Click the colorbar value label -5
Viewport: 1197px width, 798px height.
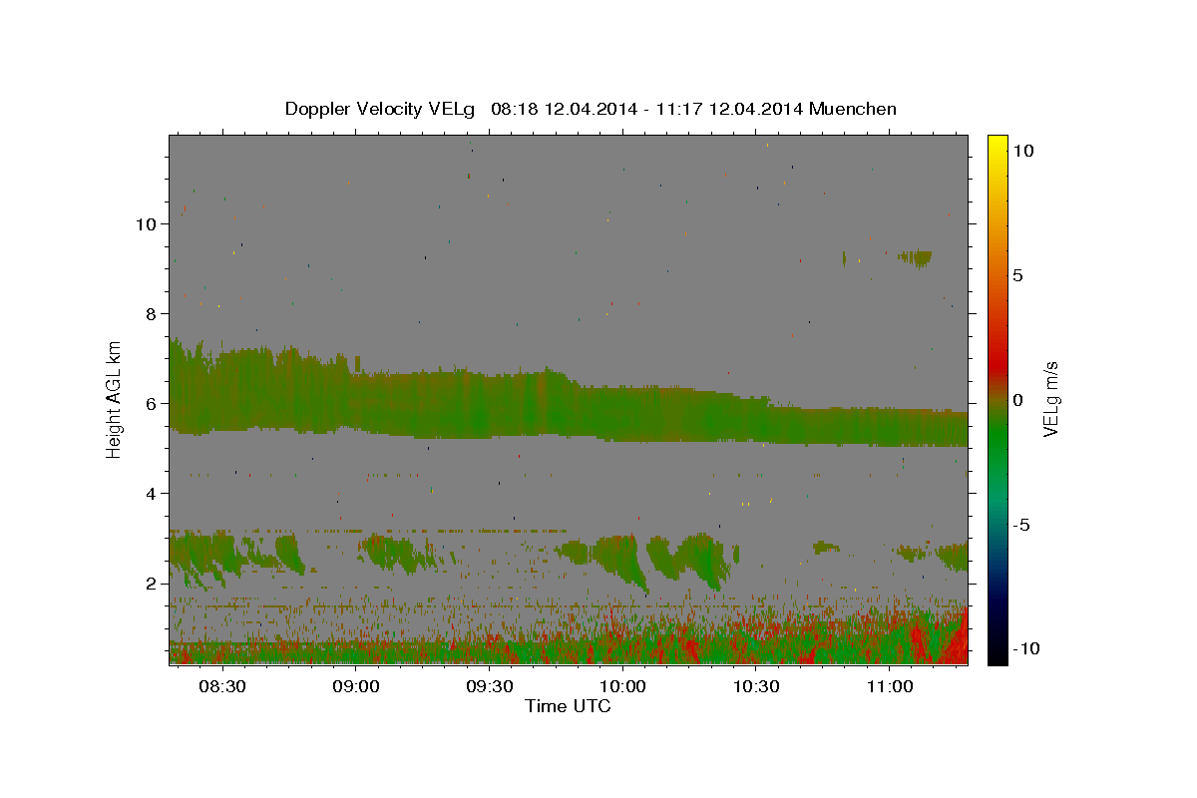coord(1019,525)
